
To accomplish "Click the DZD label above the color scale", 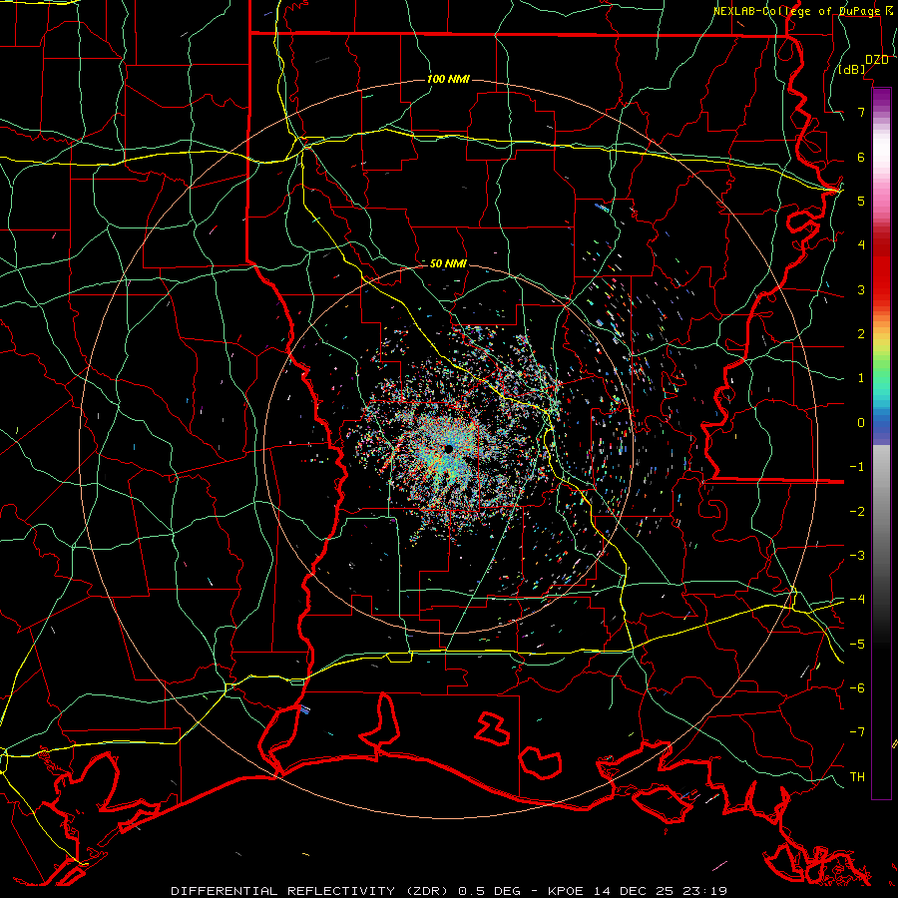I will pos(877,60).
